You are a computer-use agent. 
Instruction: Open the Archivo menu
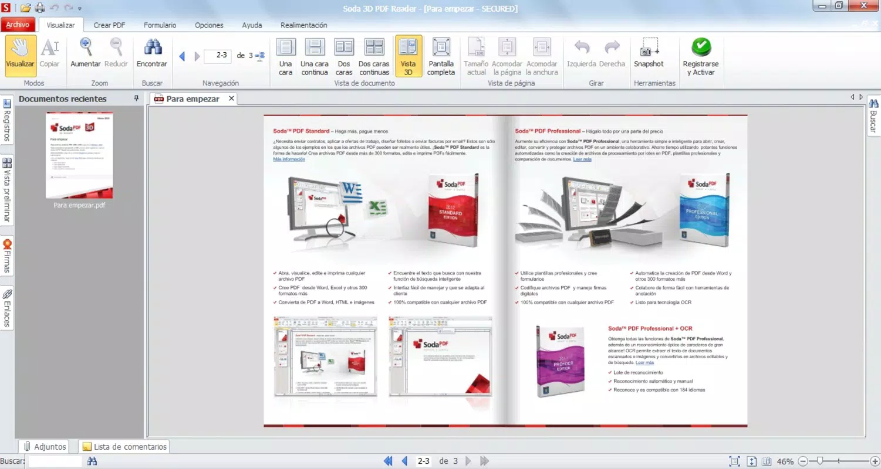tap(18, 25)
